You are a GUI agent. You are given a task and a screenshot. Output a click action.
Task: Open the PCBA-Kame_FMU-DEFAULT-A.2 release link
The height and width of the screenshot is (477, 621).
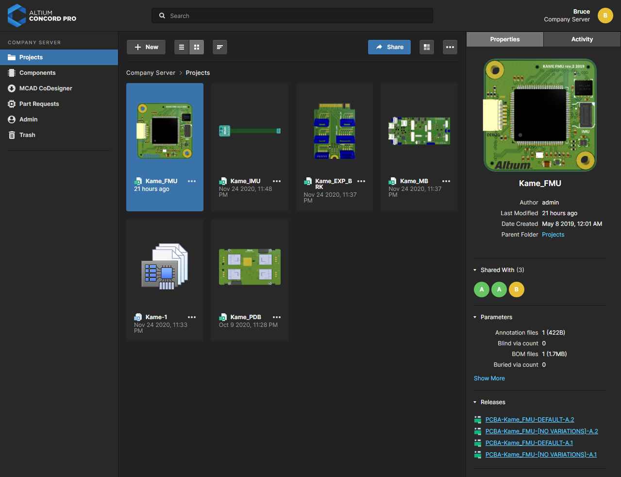point(530,420)
